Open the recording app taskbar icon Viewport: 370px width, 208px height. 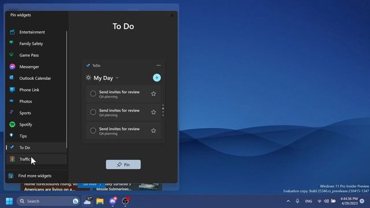pyautogui.click(x=125, y=201)
